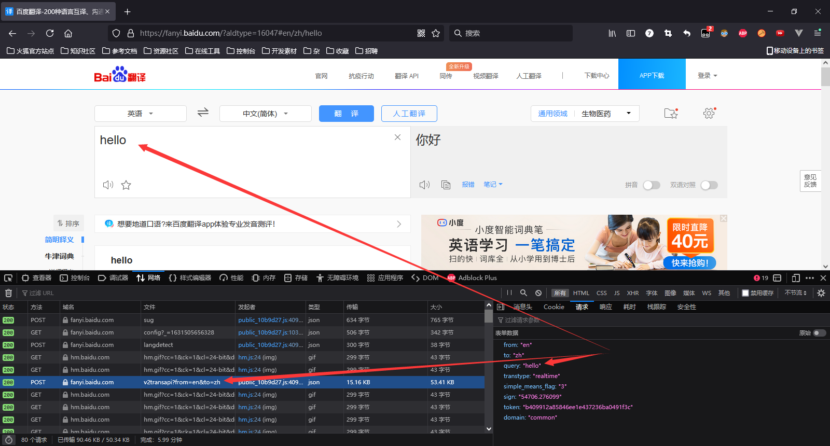830x446 pixels.
Task: Click the browser 搜索 search box
Action: coord(511,33)
